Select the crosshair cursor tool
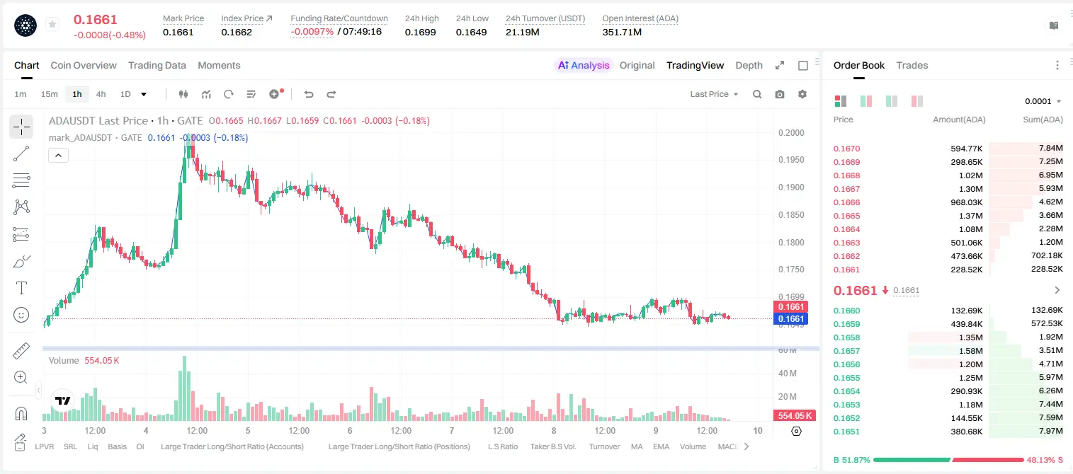 coord(21,127)
